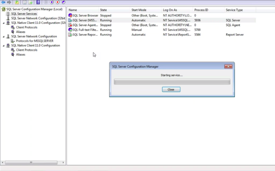The height and width of the screenshot is (171, 275).
Task: Restart the service using toolbar restart icon
Action: coord(64,2)
